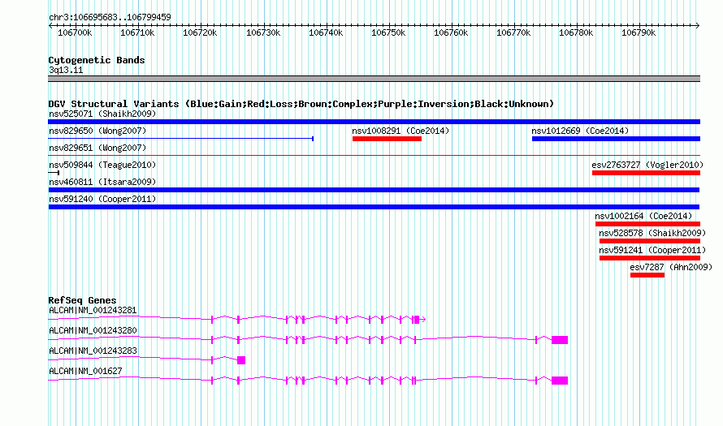Click the gray 3q13.11 cytogenetic band bar

click(374, 79)
